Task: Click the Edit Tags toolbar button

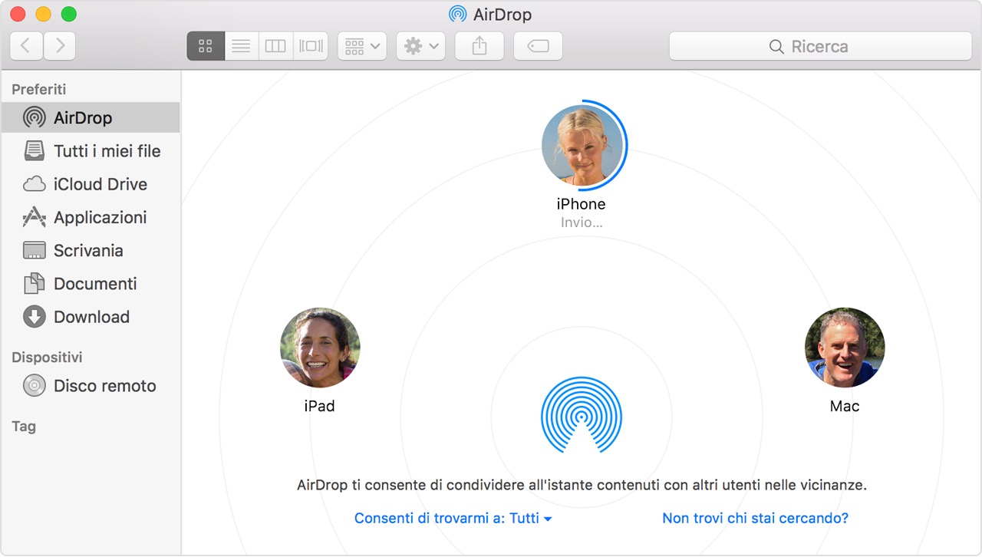Action: tap(538, 46)
